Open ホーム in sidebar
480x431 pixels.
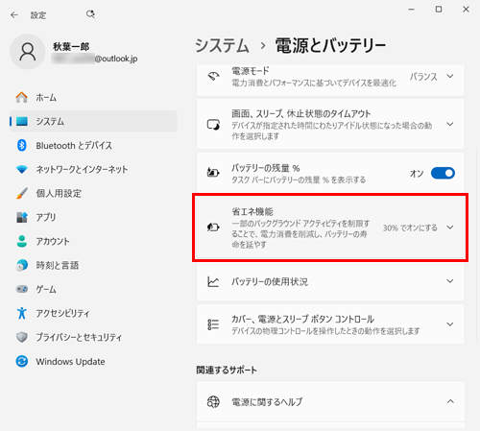tap(93, 97)
